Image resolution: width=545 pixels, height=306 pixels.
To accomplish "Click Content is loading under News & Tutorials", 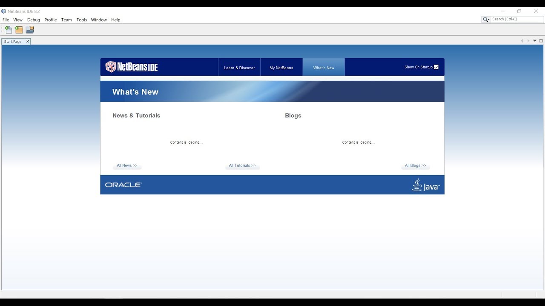I will click(x=186, y=142).
